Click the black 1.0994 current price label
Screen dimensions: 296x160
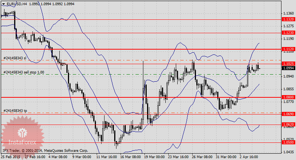[288, 68]
